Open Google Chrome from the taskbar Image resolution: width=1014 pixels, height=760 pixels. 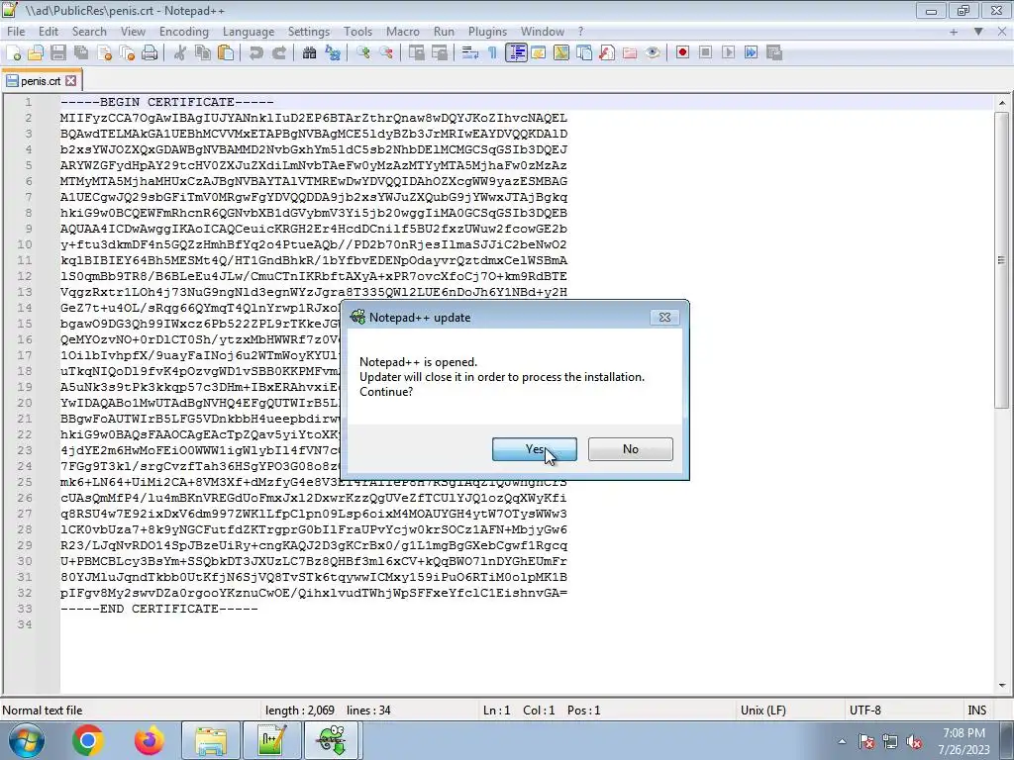pyautogui.click(x=88, y=740)
